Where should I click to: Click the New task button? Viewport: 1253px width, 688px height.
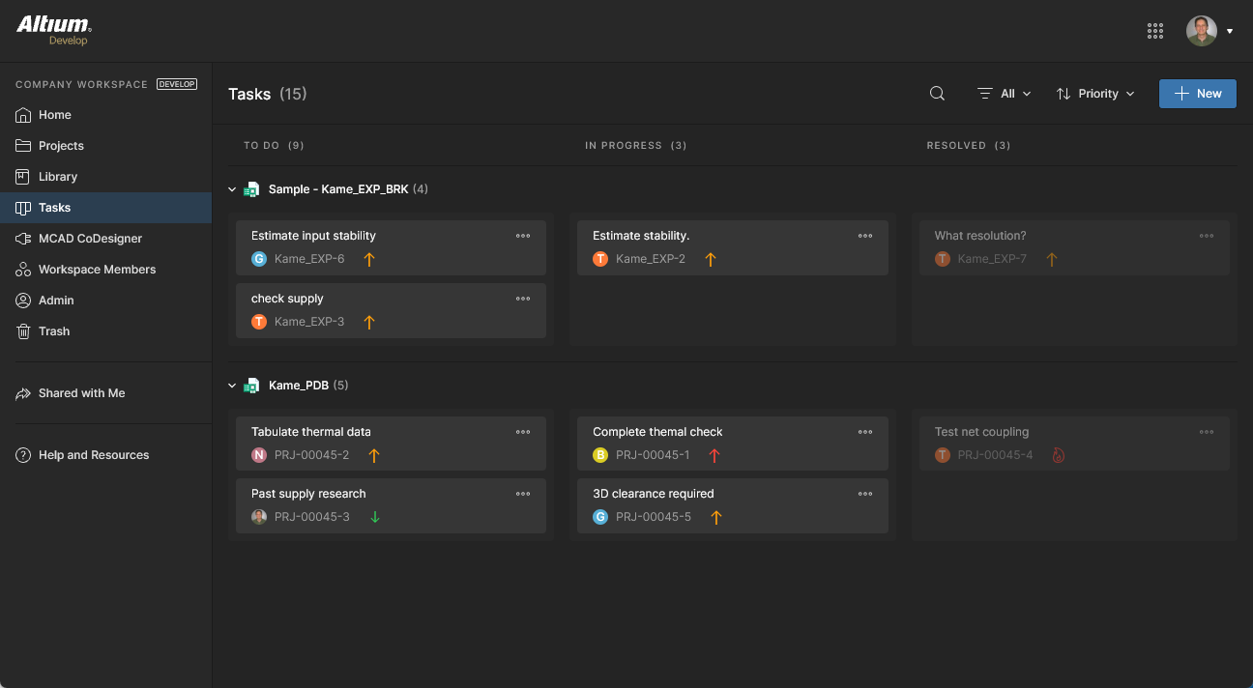pyautogui.click(x=1197, y=94)
